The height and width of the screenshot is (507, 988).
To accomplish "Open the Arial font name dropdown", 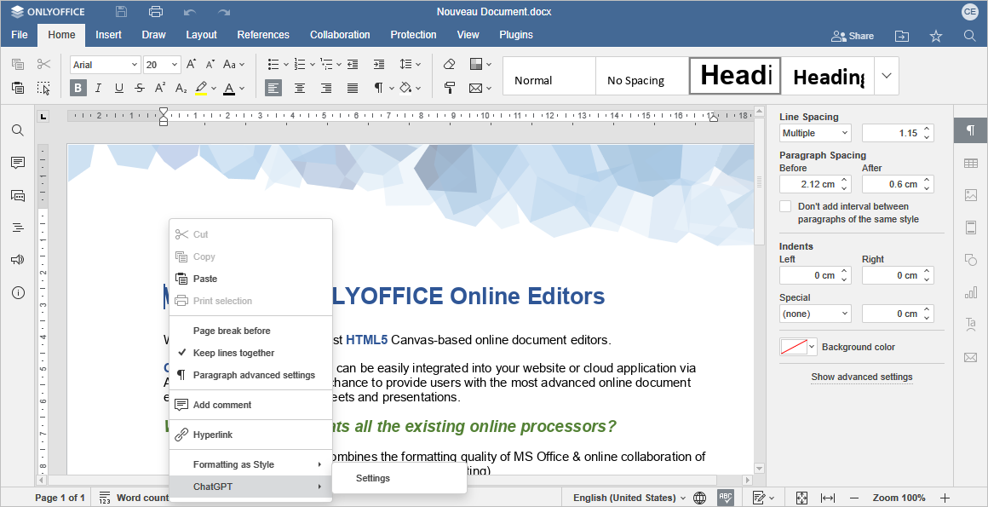I will click(106, 65).
